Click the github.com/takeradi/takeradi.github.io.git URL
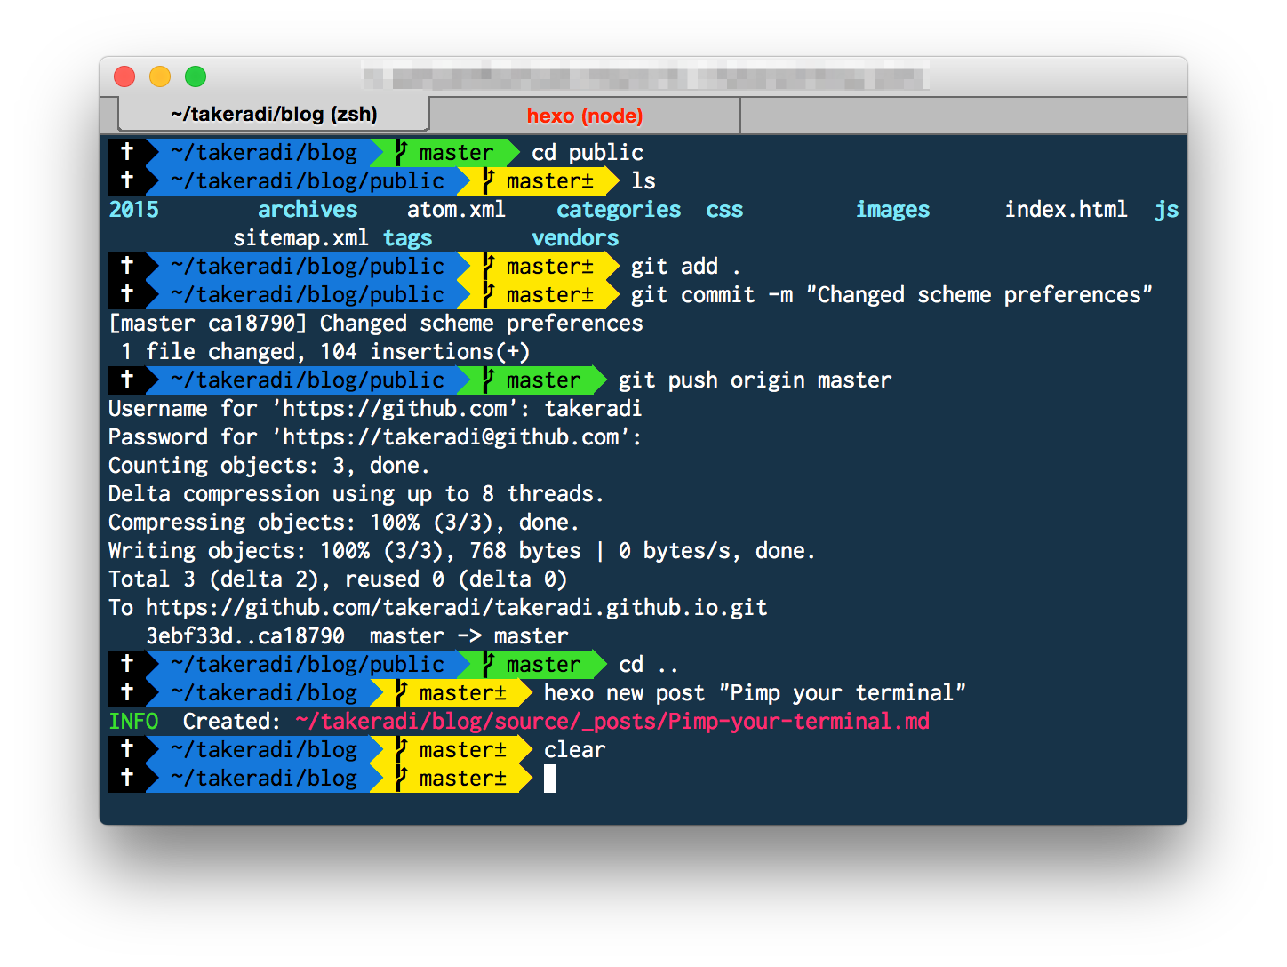The width and height of the screenshot is (1287, 967). [x=456, y=608]
